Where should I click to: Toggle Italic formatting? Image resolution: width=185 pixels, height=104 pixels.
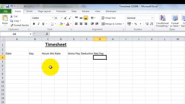click(38, 24)
